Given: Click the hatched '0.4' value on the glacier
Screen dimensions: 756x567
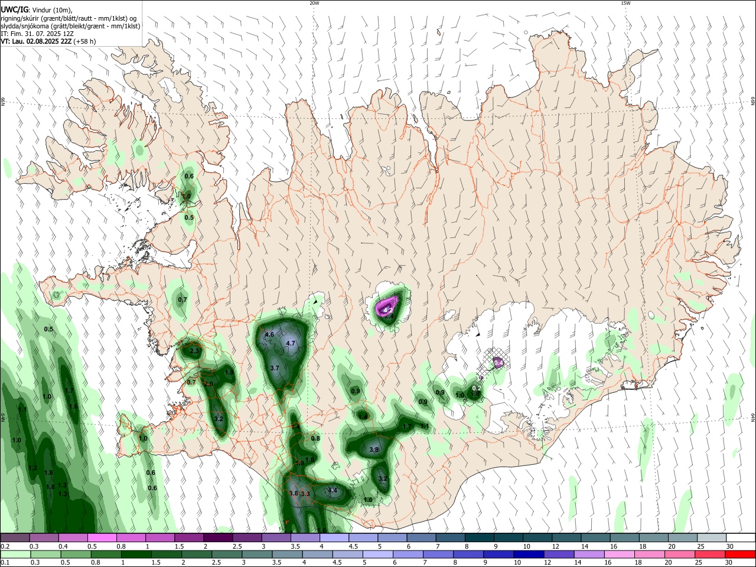Looking at the screenshot, I should coord(498,363).
